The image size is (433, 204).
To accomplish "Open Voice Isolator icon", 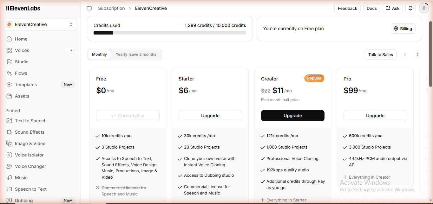I will tap(9, 155).
